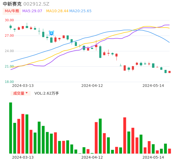This screenshot has width=182, height=161.
Task: Select the 18.00 price axis label
Action: (9, 82)
